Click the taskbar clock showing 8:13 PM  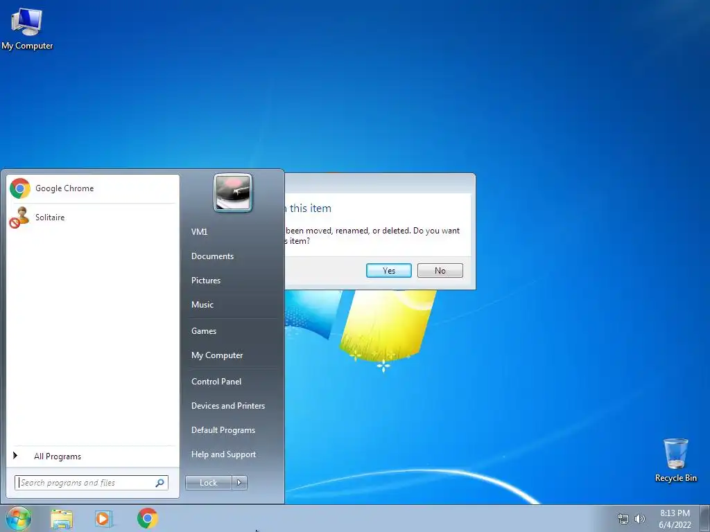point(675,519)
